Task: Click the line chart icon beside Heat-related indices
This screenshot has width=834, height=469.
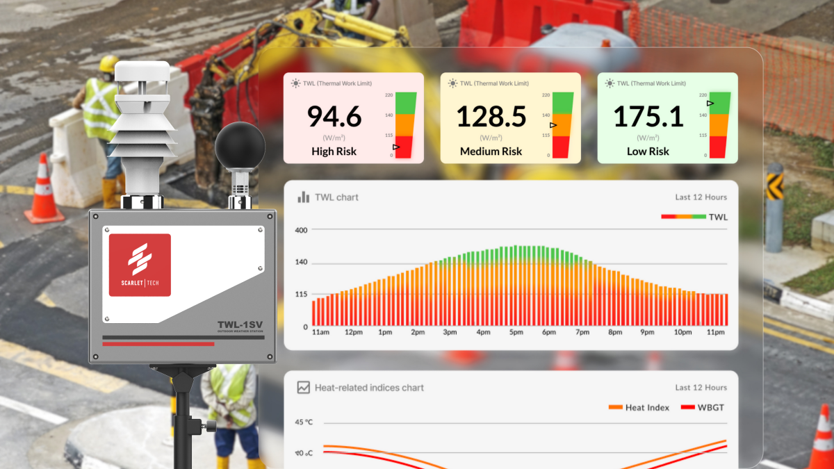Action: 303,388
